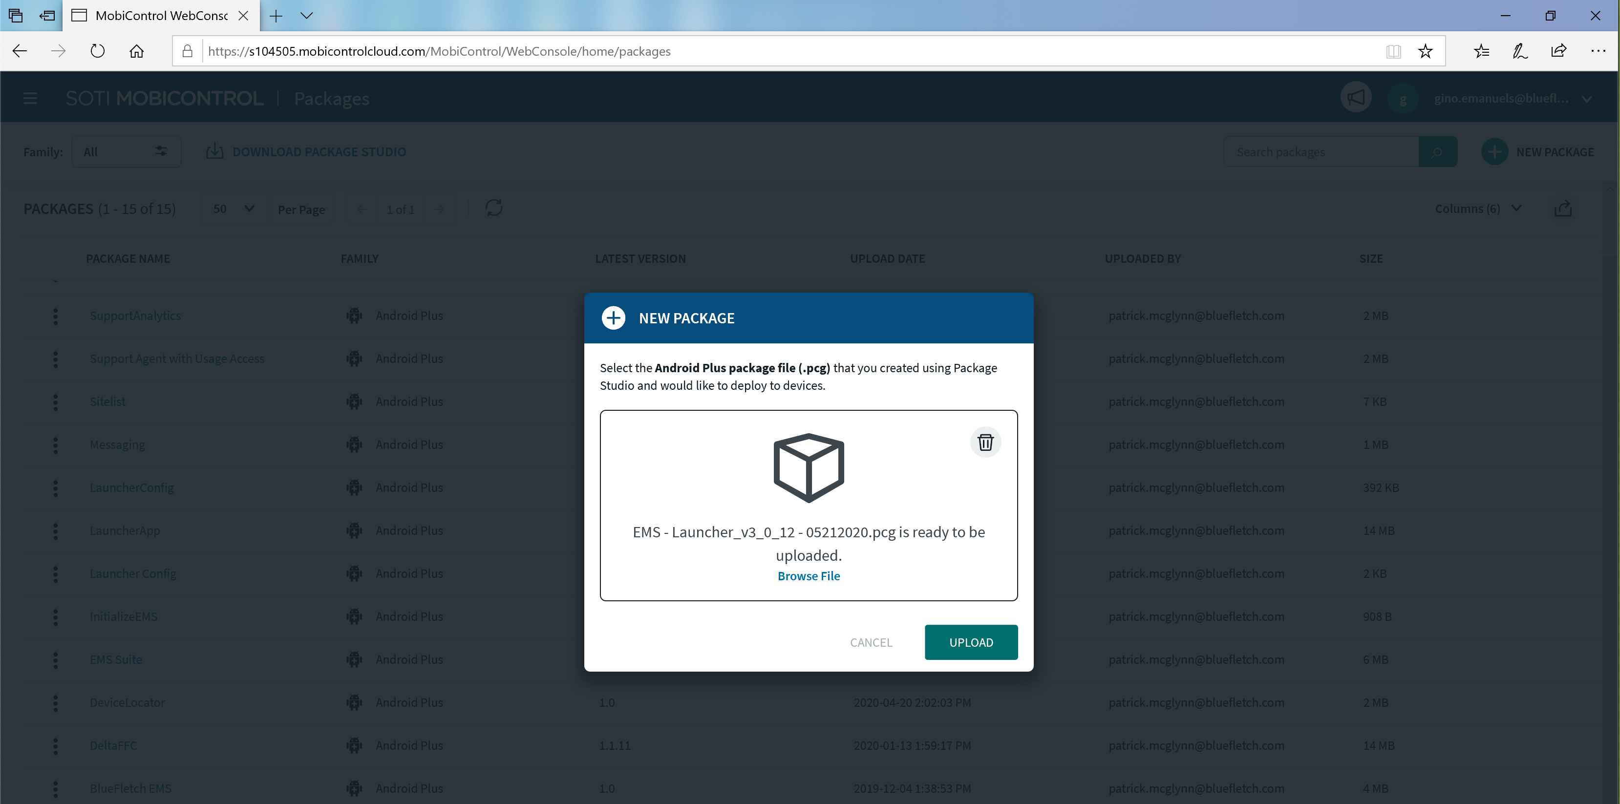The width and height of the screenshot is (1620, 804).
Task: Click the browser home icon
Action: coord(136,51)
